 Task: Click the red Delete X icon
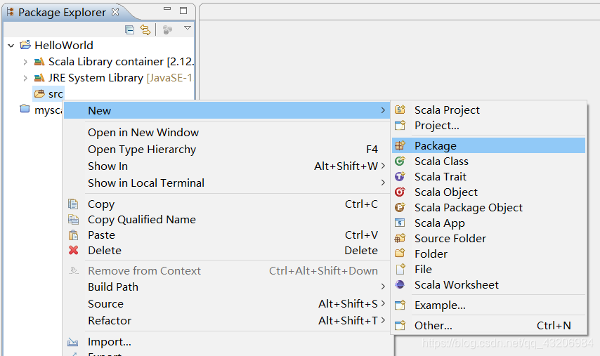click(x=74, y=250)
